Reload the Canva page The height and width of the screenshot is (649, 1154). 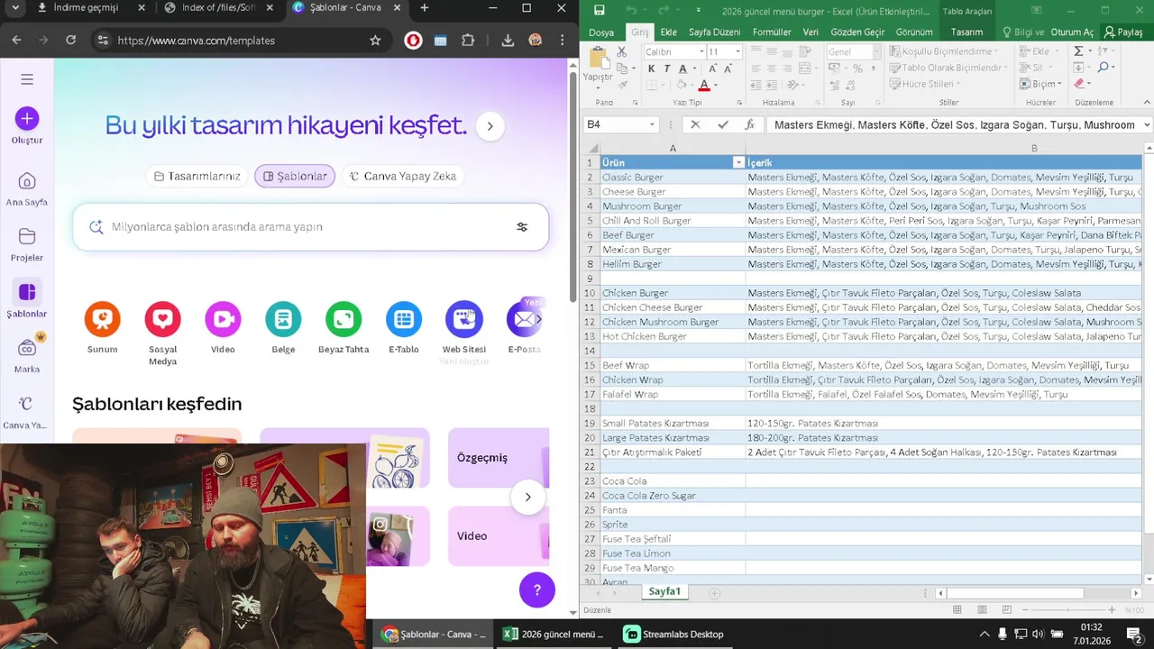click(71, 41)
